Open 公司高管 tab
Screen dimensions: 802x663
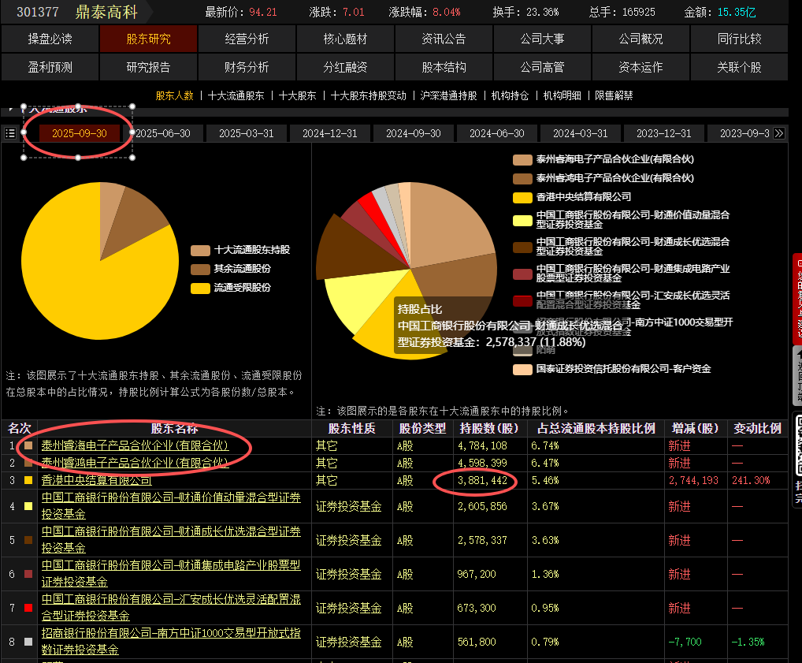(x=542, y=67)
